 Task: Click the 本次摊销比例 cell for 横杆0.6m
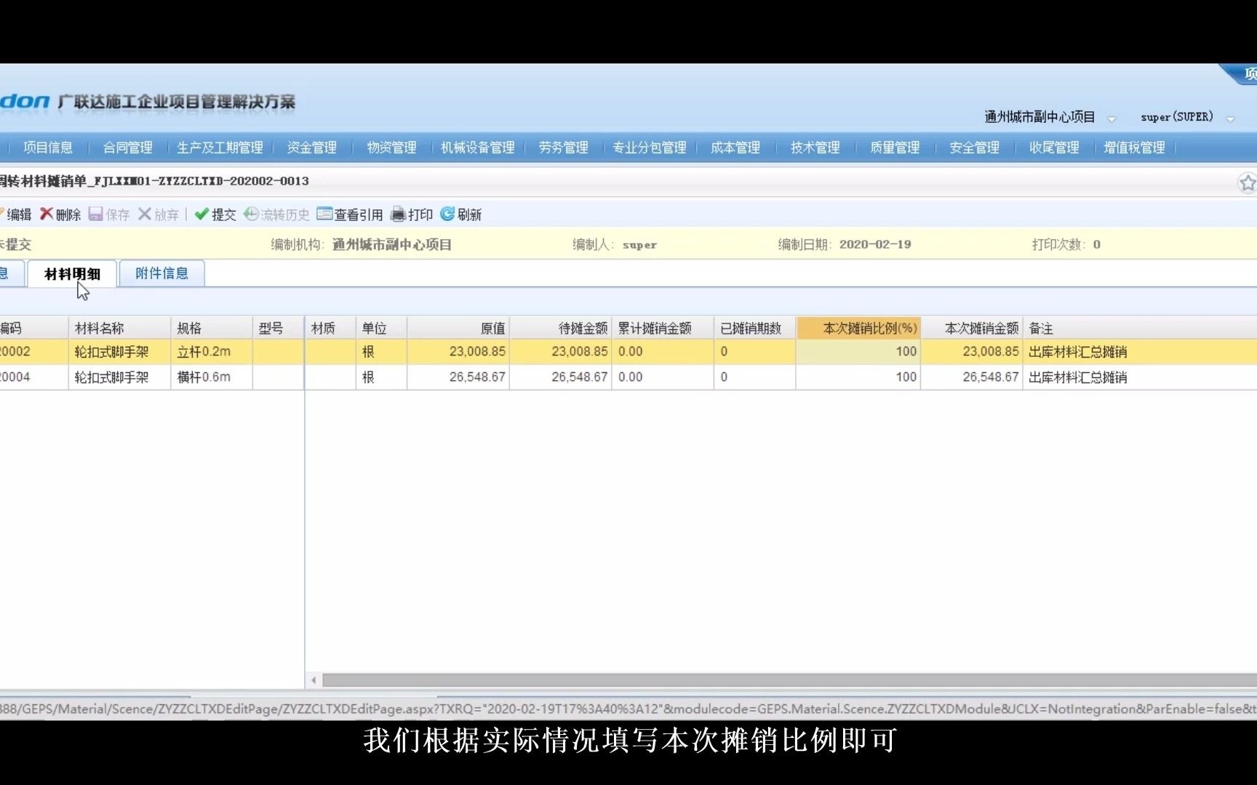[858, 377]
